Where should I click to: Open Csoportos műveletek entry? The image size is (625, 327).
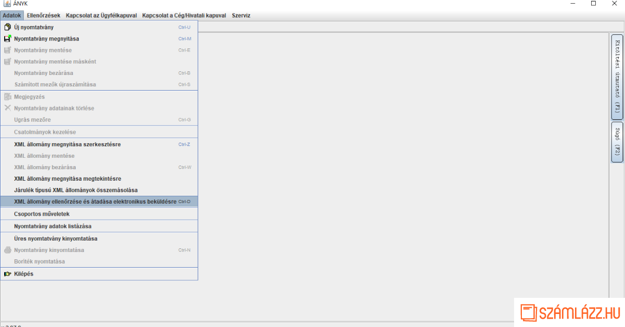click(x=42, y=214)
